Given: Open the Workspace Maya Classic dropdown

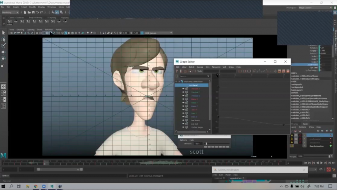Looking at the screenshot, I should point(315,8).
